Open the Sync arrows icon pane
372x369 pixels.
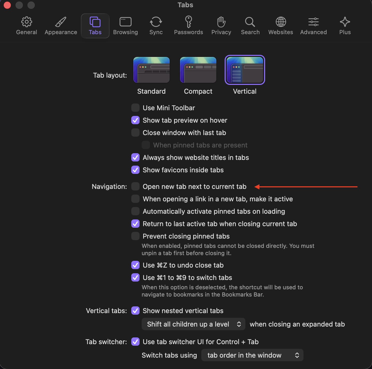point(156,26)
